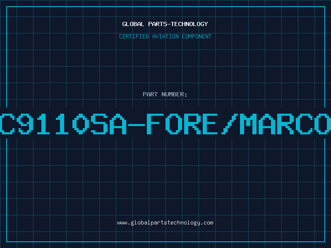Click the word GLOBAL in the heading
The height and width of the screenshot is (248, 331).
click(x=133, y=24)
